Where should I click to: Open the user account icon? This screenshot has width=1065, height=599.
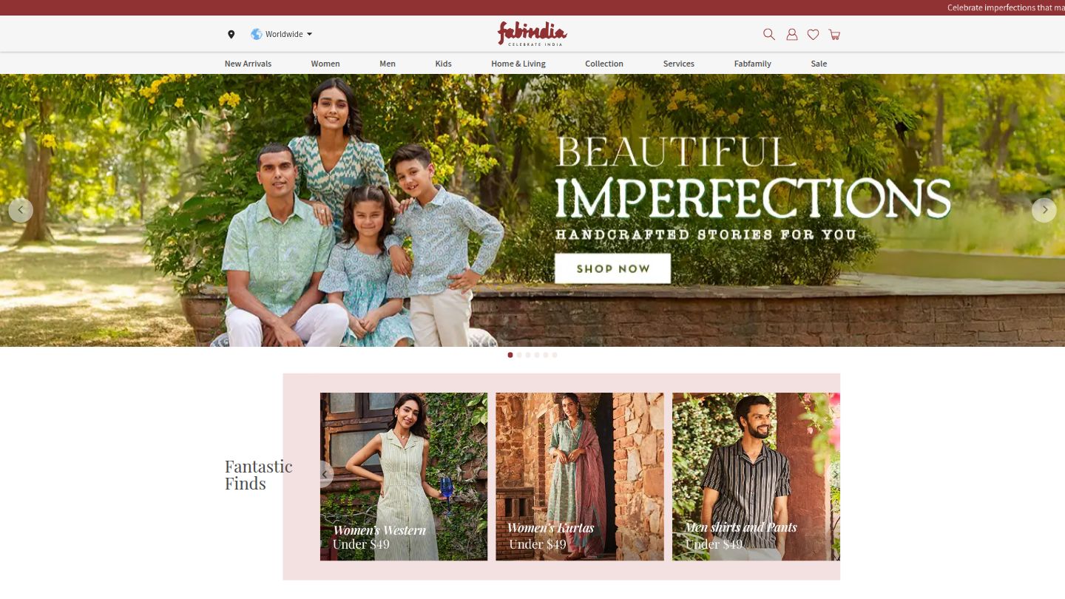coord(791,34)
